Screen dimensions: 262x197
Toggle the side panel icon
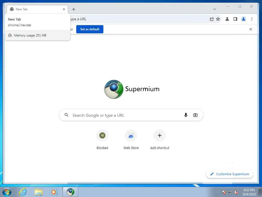[235, 19]
